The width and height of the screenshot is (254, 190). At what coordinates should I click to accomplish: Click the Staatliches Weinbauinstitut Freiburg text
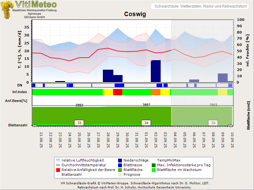coord(35,10)
